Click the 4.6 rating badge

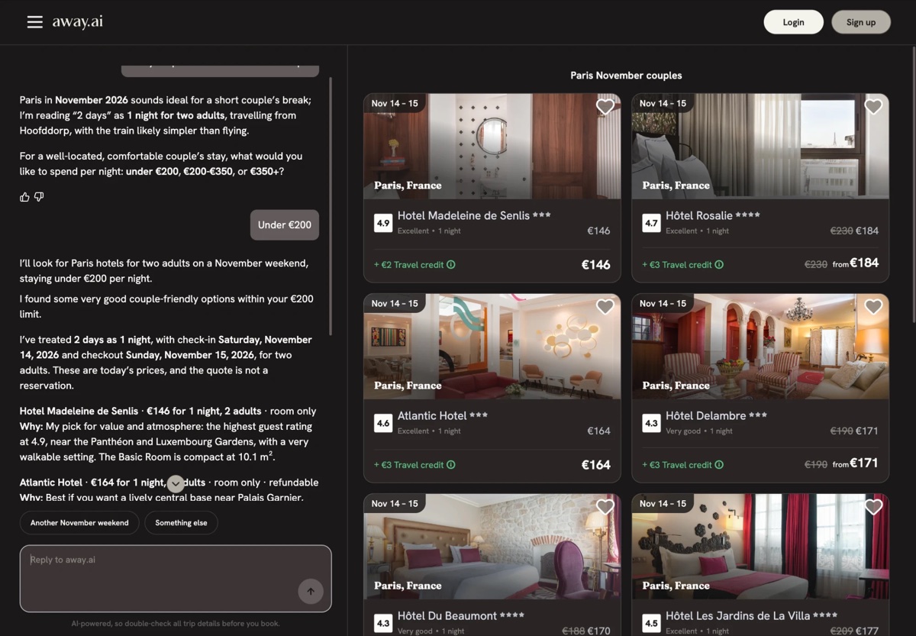[x=383, y=423]
